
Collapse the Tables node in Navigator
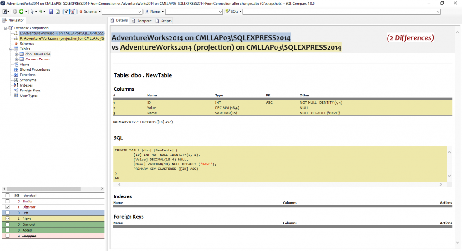pos(11,49)
